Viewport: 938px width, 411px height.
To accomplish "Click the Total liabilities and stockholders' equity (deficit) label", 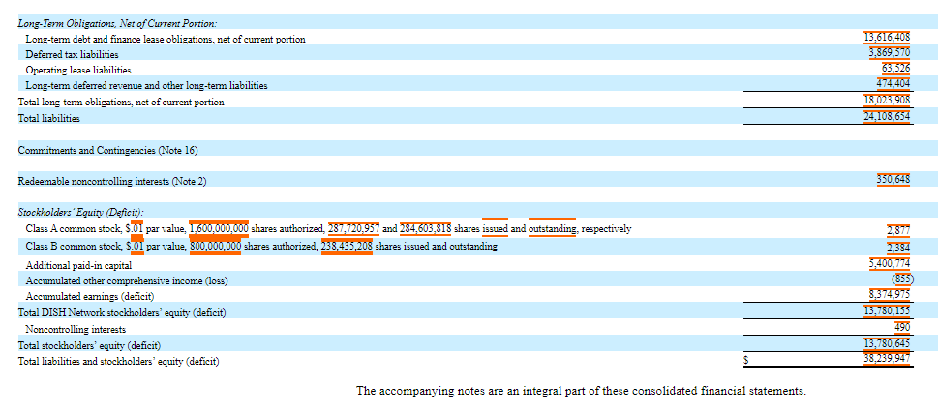I will click(118, 361).
